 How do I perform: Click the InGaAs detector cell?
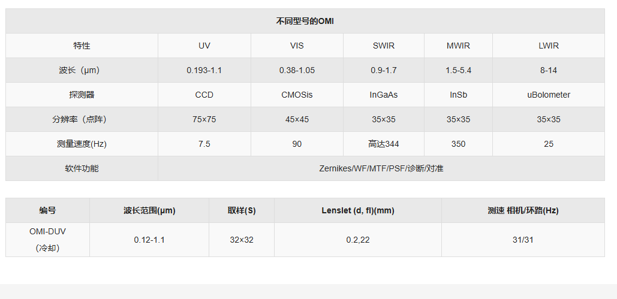tap(384, 95)
